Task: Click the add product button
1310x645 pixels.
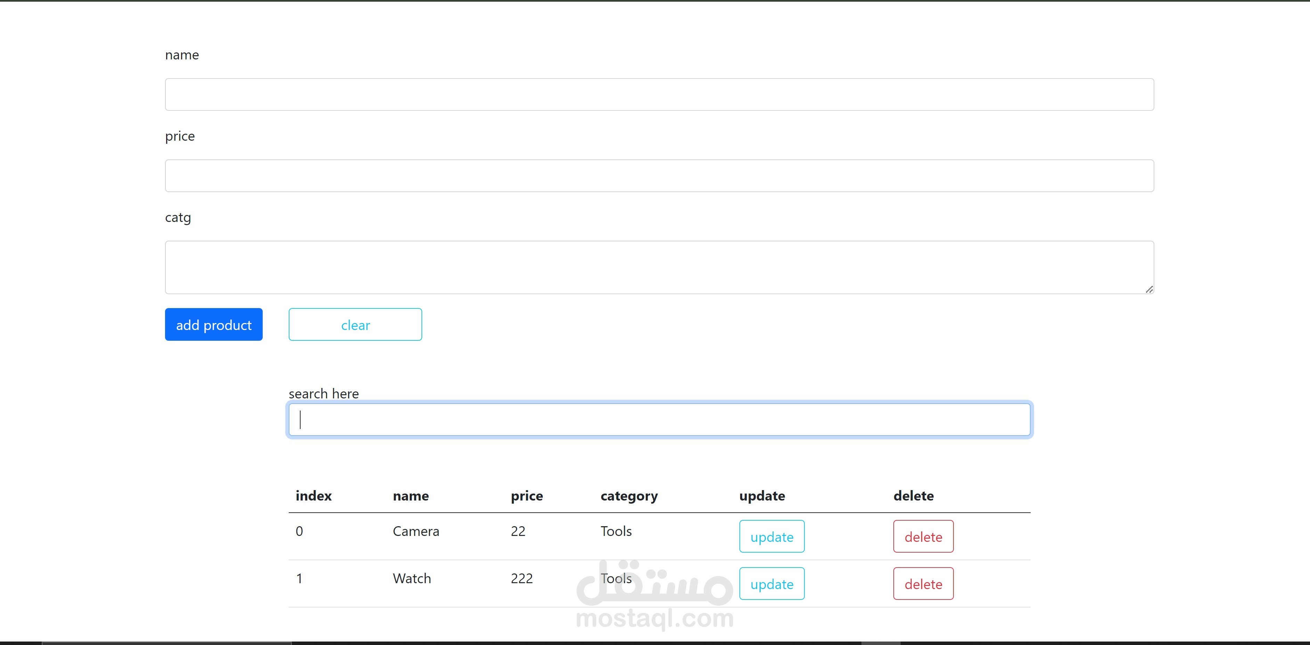Action: click(214, 324)
